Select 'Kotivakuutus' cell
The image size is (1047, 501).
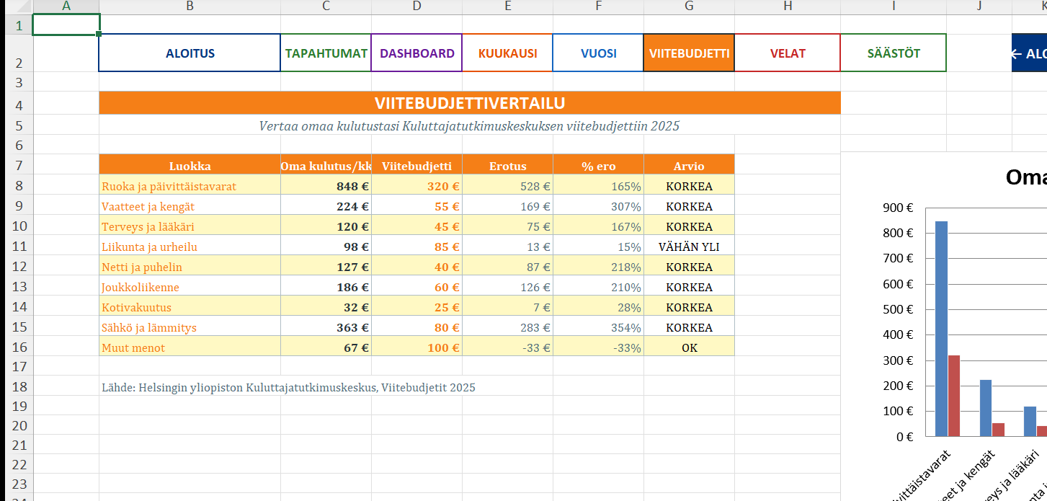[190, 307]
